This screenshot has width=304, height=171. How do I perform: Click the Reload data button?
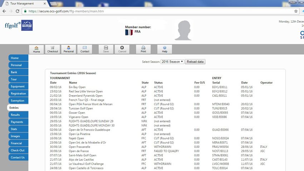(195, 62)
